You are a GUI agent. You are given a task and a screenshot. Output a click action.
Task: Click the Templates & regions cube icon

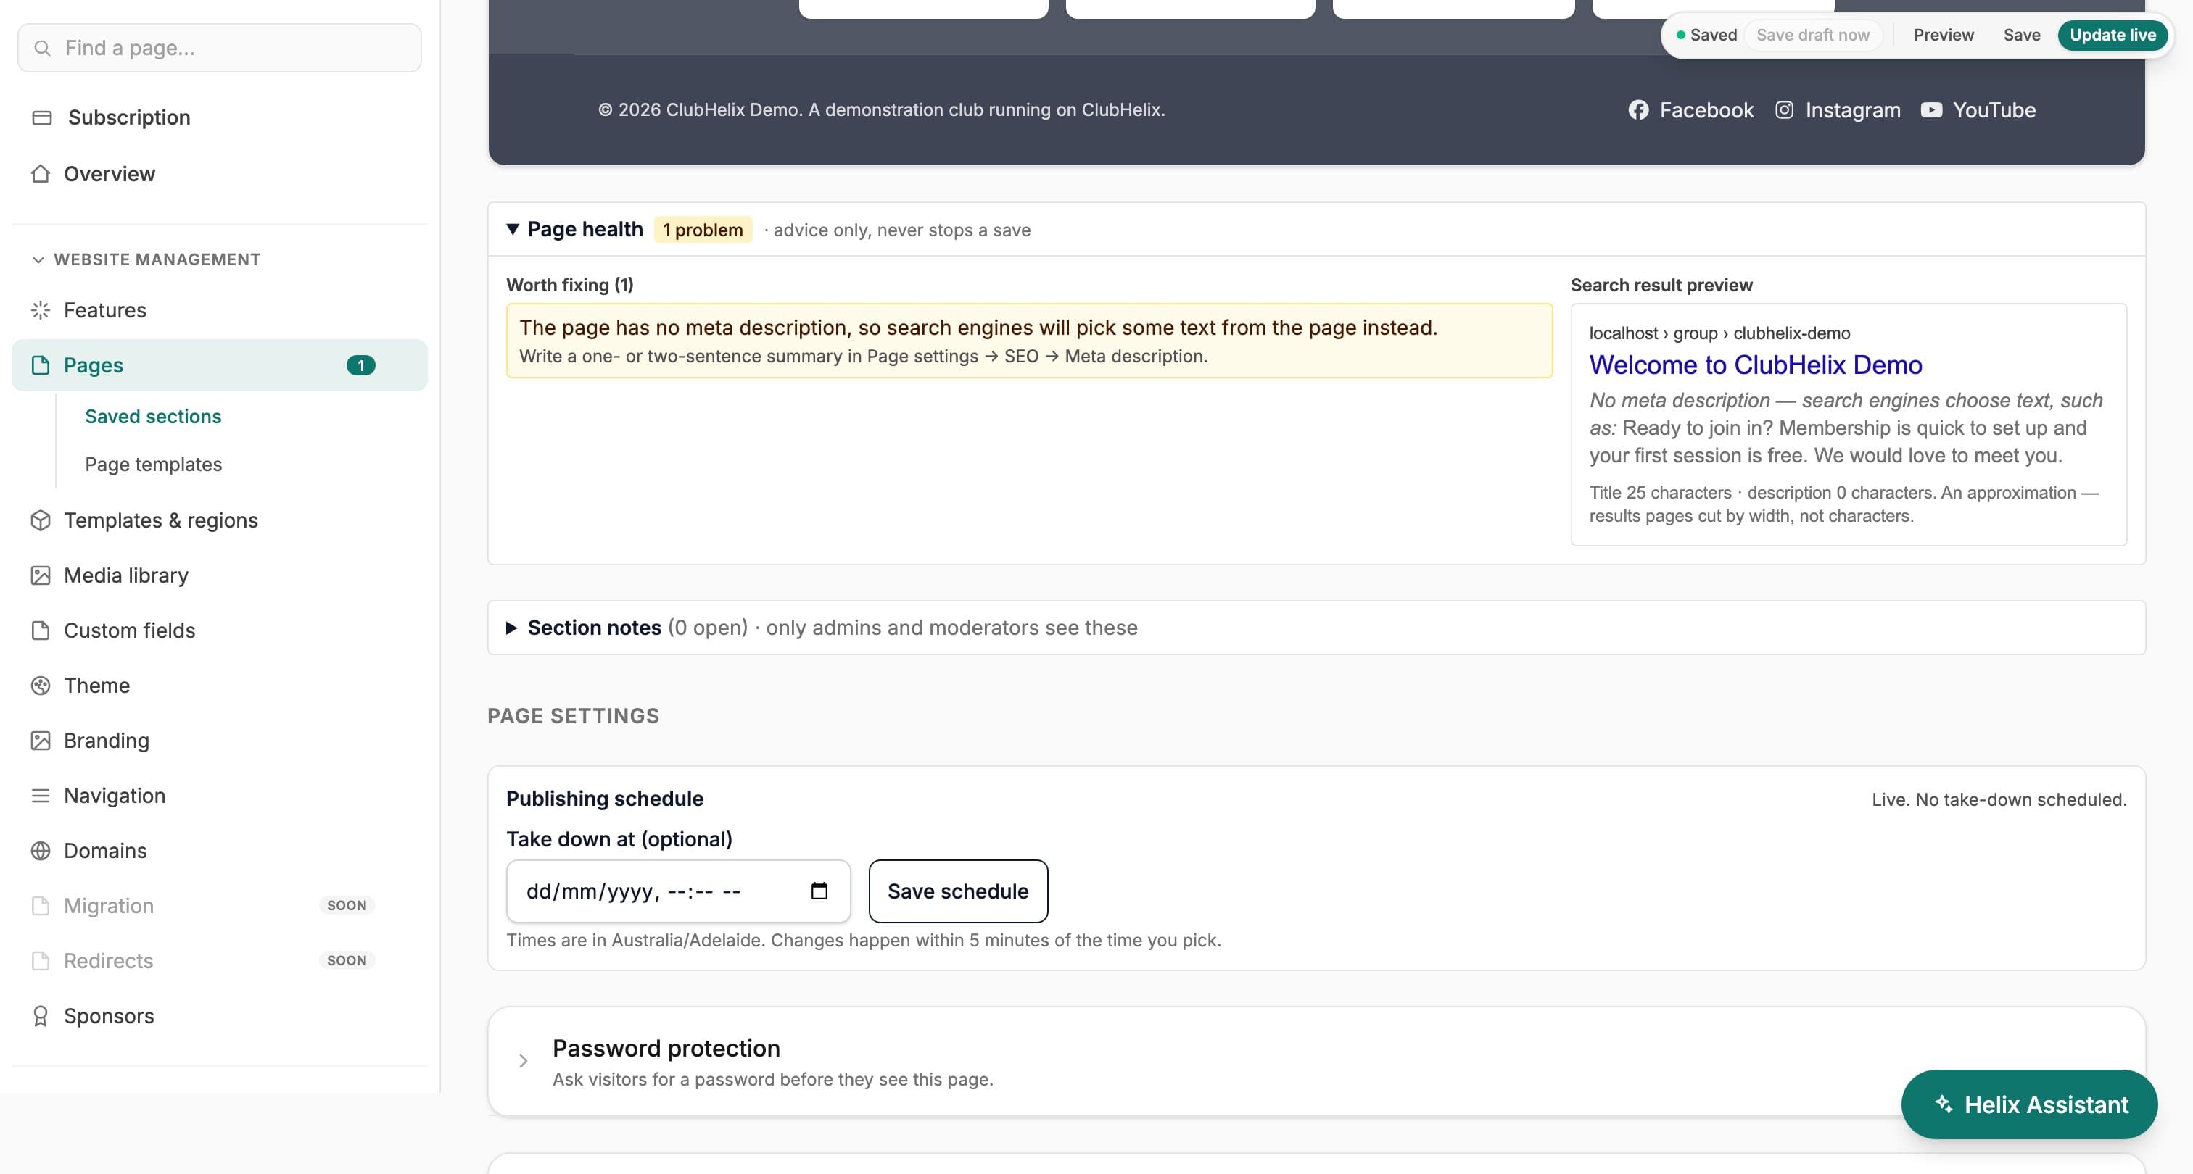(40, 520)
